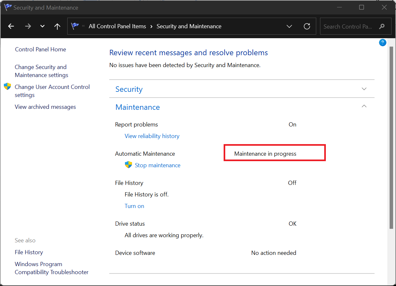Screen dimensions: 396x286
Task: Click the window title flag icon
Action: 8,7
